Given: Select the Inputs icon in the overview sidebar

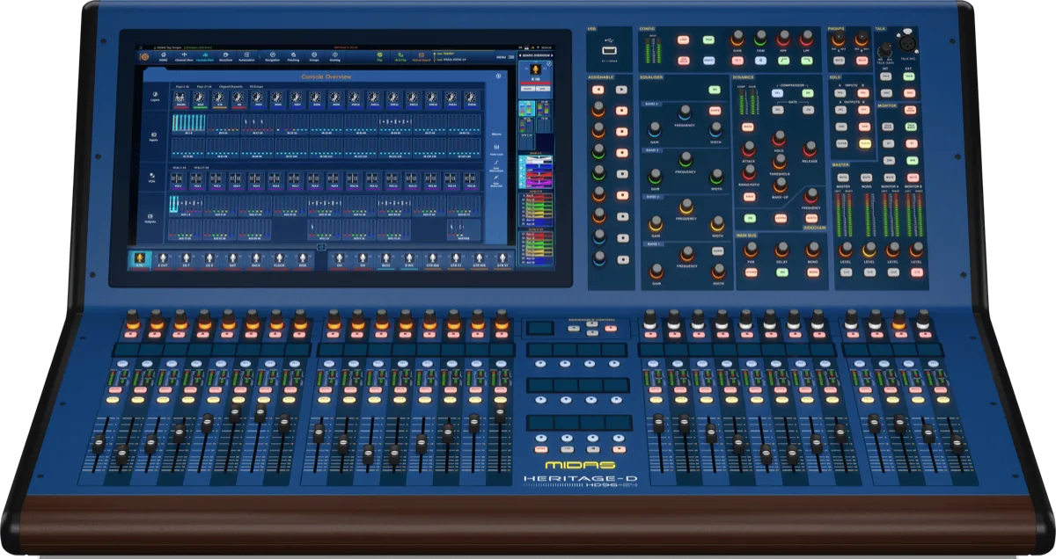Looking at the screenshot, I should [153, 136].
